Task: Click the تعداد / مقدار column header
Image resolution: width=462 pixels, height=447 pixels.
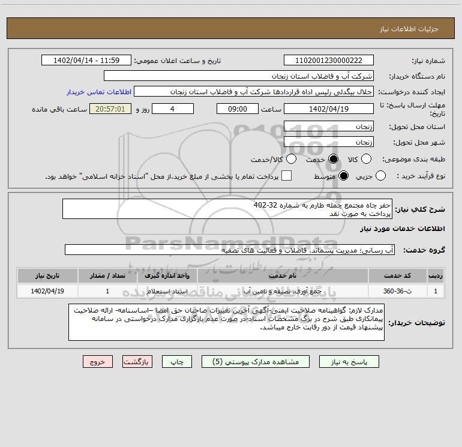Action: [107, 276]
